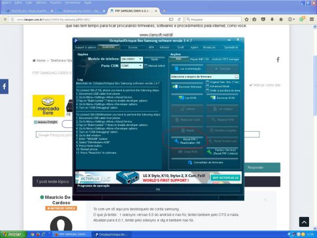The height and width of the screenshot is (238, 317).
Task: Select the Exynos tab
Action: pos(133,48)
